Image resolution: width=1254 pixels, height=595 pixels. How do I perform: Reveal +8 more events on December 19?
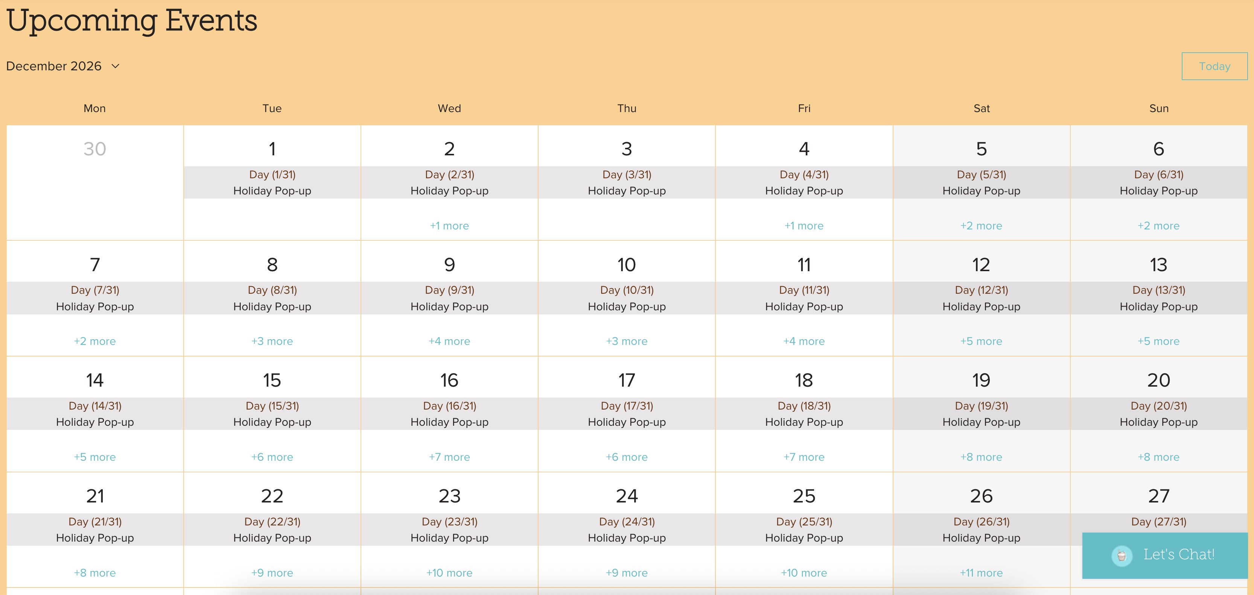coord(982,457)
